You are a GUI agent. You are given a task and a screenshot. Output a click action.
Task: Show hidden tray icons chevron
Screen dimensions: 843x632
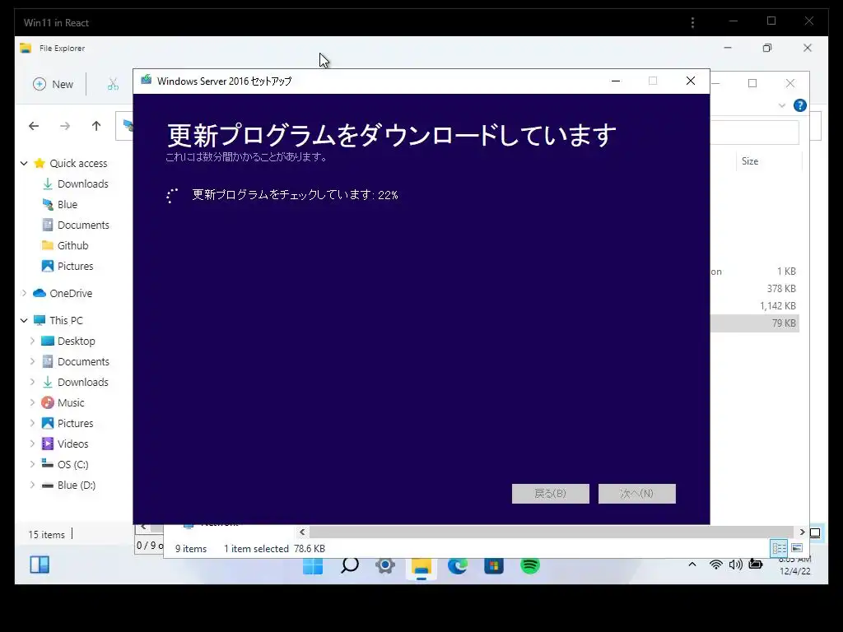692,565
